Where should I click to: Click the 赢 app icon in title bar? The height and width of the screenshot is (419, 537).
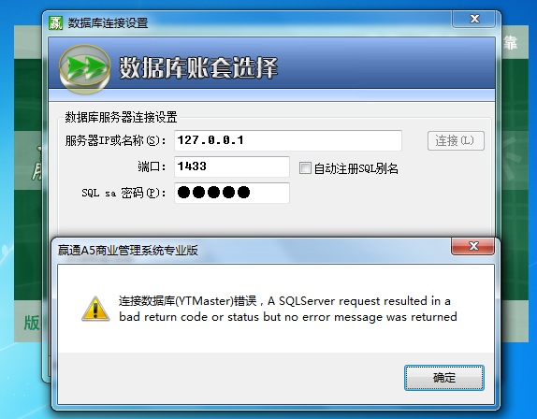pyautogui.click(x=55, y=23)
